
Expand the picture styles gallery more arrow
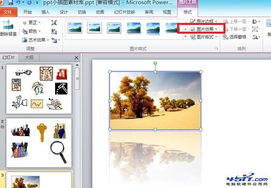pyautogui.click(x=185, y=36)
